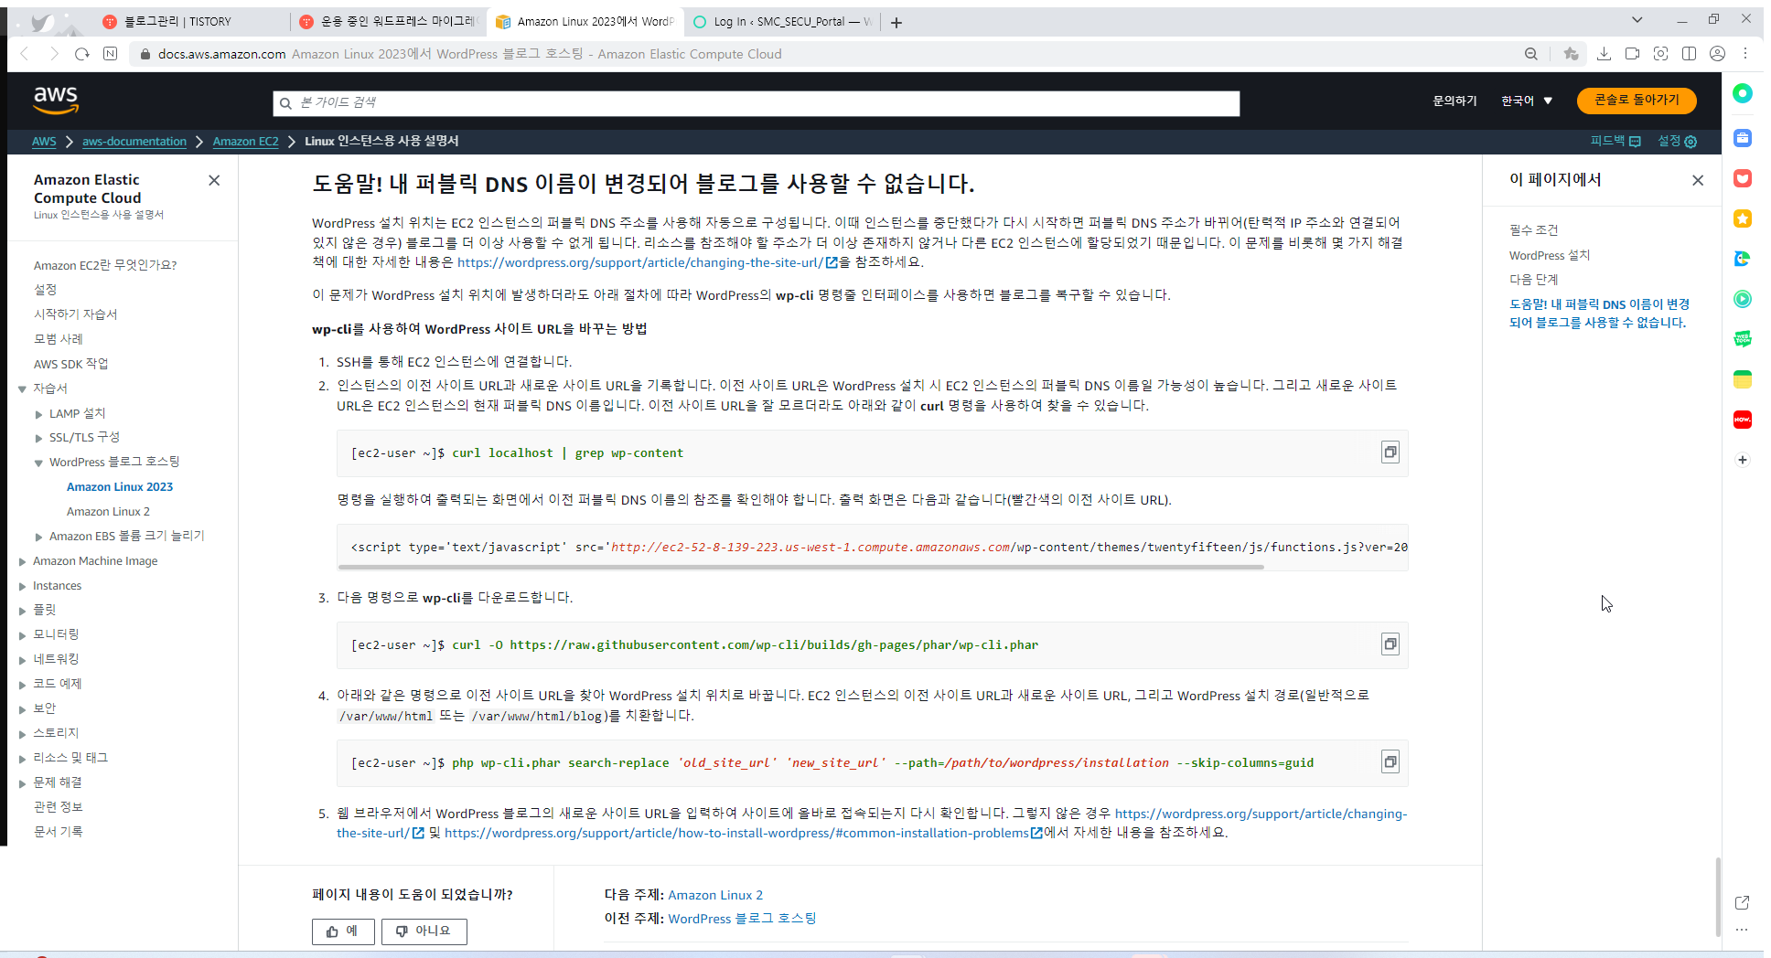Expand the LAMP 설치 tree item

coord(39,414)
